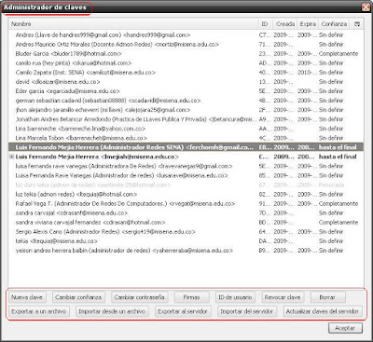Expand the Luis Fernando lmejiah key entry

[x=12, y=157]
